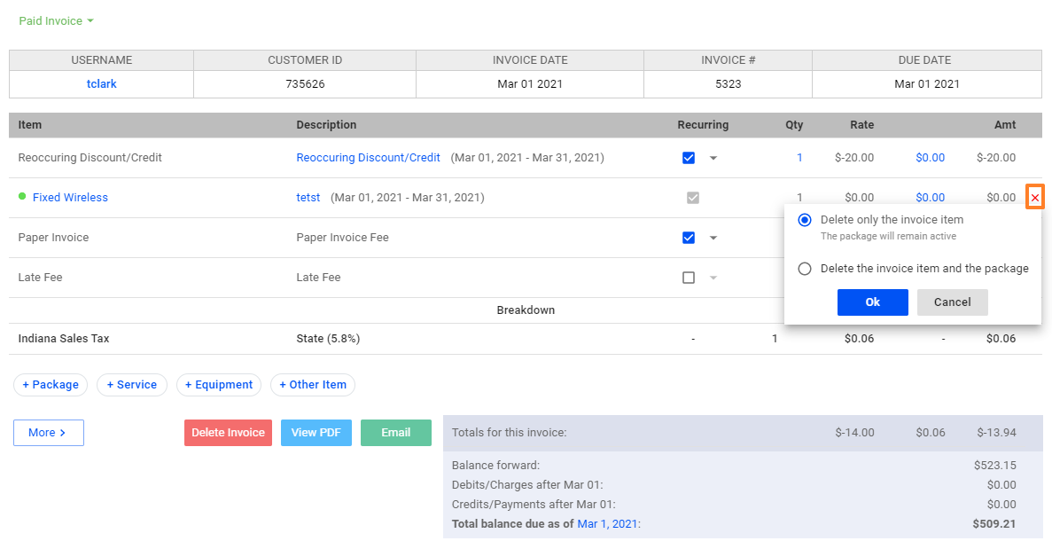Screen dimensions: 1052x549
Task: Open the tclark username link
Action: coord(101,84)
